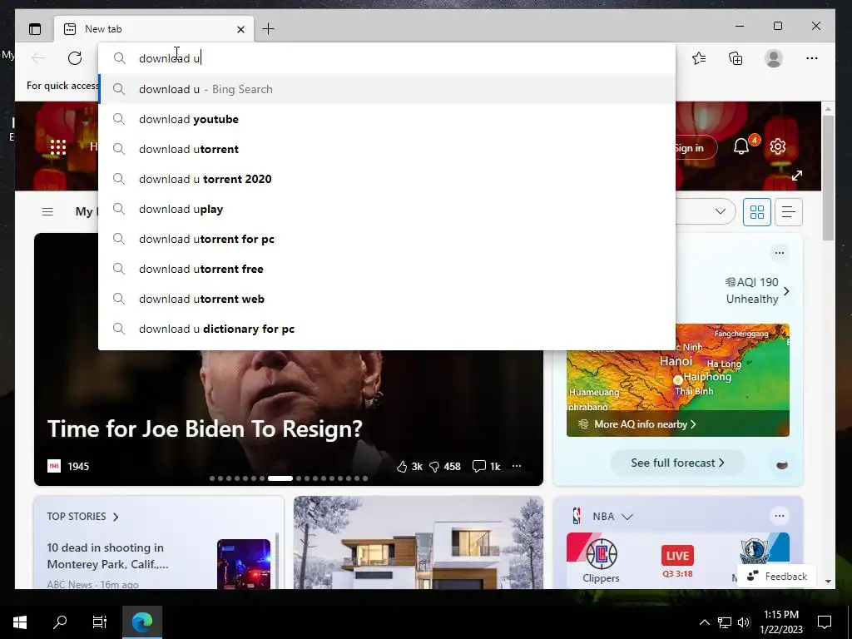Click AQI 190 Unhealthy arrow

coord(785,291)
